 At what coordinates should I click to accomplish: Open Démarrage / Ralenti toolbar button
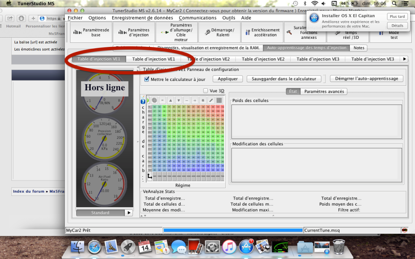(x=220, y=32)
